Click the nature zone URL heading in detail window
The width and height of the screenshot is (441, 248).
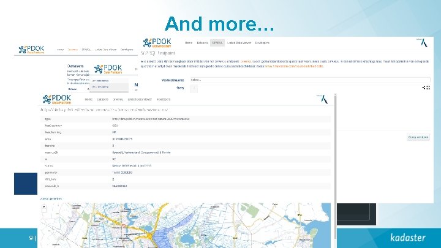[x=104, y=110]
